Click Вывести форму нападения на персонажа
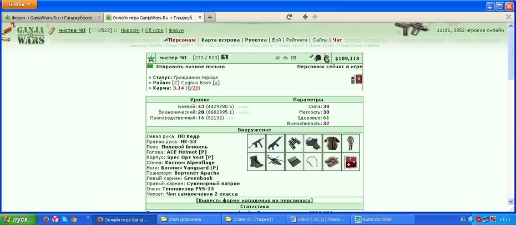This screenshot has width=516, height=225. 254,201
